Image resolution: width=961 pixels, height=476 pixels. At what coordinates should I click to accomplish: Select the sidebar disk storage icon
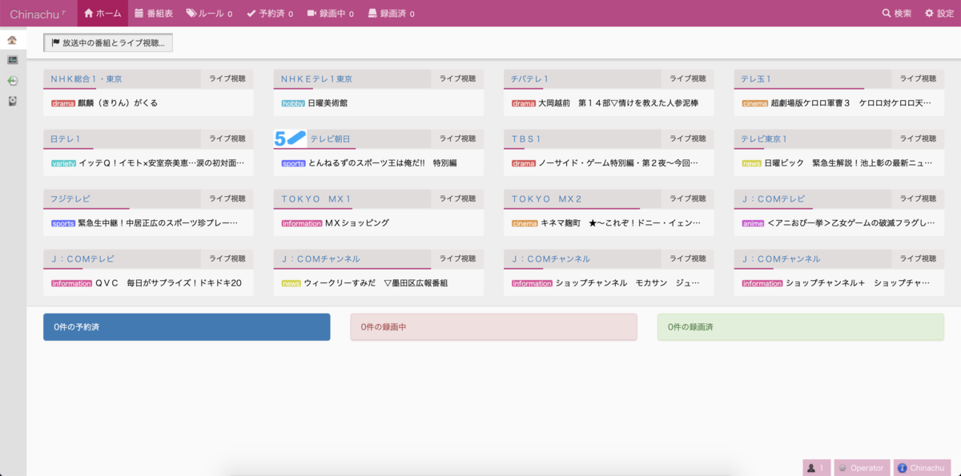point(13,102)
